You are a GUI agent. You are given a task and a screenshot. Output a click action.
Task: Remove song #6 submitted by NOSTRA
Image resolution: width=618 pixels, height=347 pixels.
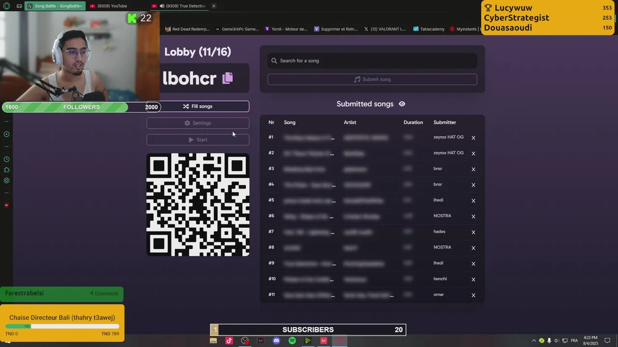click(473, 216)
